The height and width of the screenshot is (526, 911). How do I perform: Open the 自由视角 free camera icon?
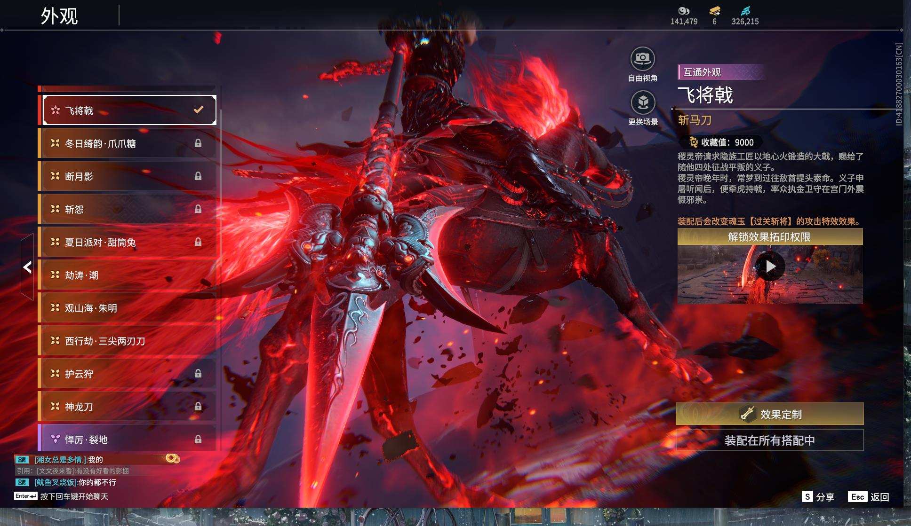point(642,59)
